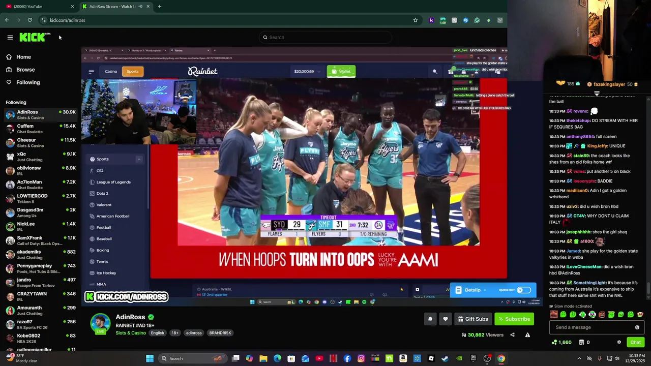Screen dimensions: 651x366
Task: Open Browse in Kick sidebar
Action: (20, 70)
